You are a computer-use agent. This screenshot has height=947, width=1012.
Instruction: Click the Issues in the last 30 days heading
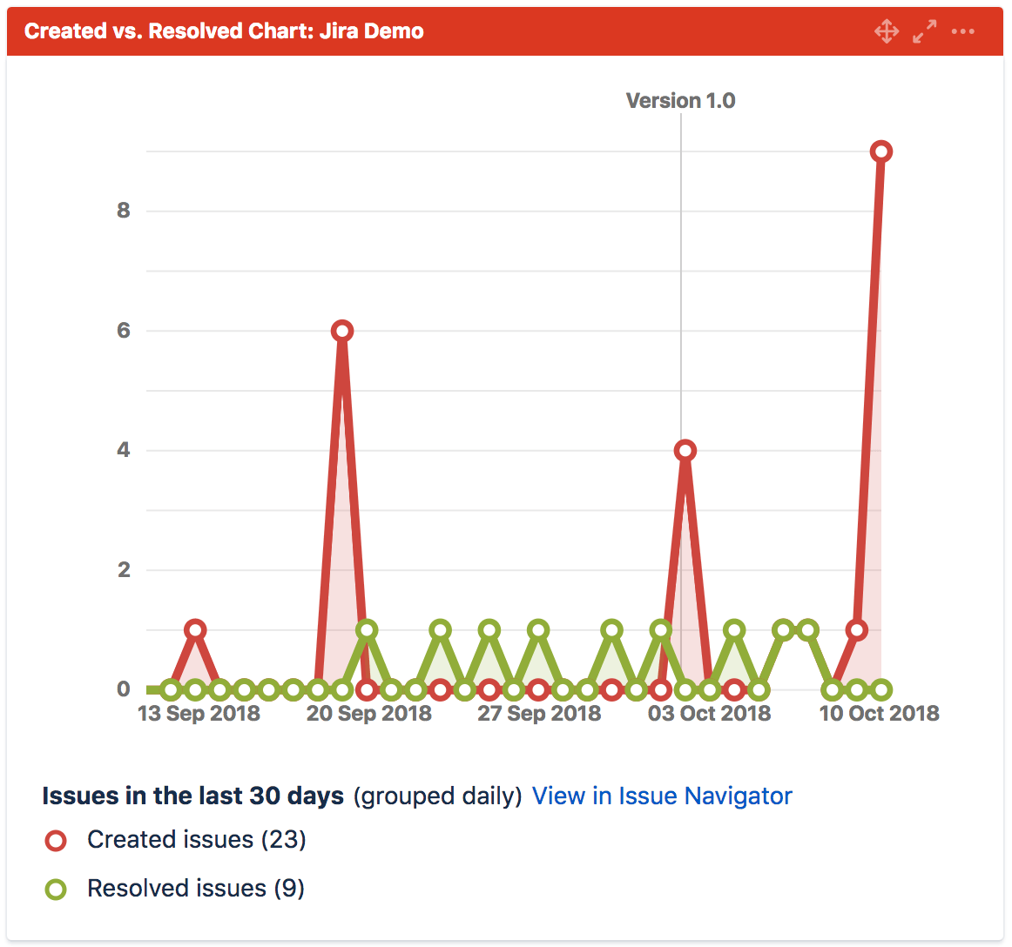tap(193, 796)
